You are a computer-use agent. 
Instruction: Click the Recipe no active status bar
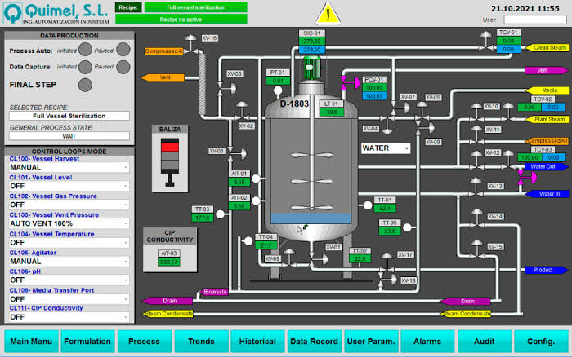point(181,20)
